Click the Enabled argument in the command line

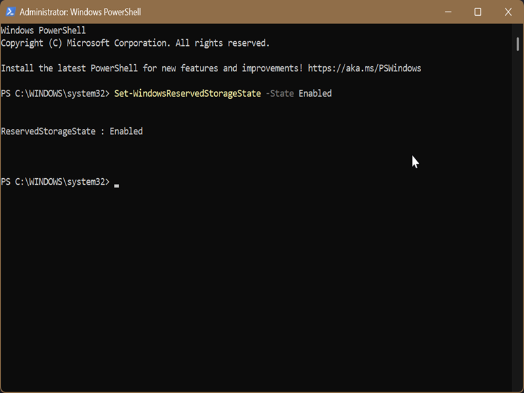tap(315, 93)
